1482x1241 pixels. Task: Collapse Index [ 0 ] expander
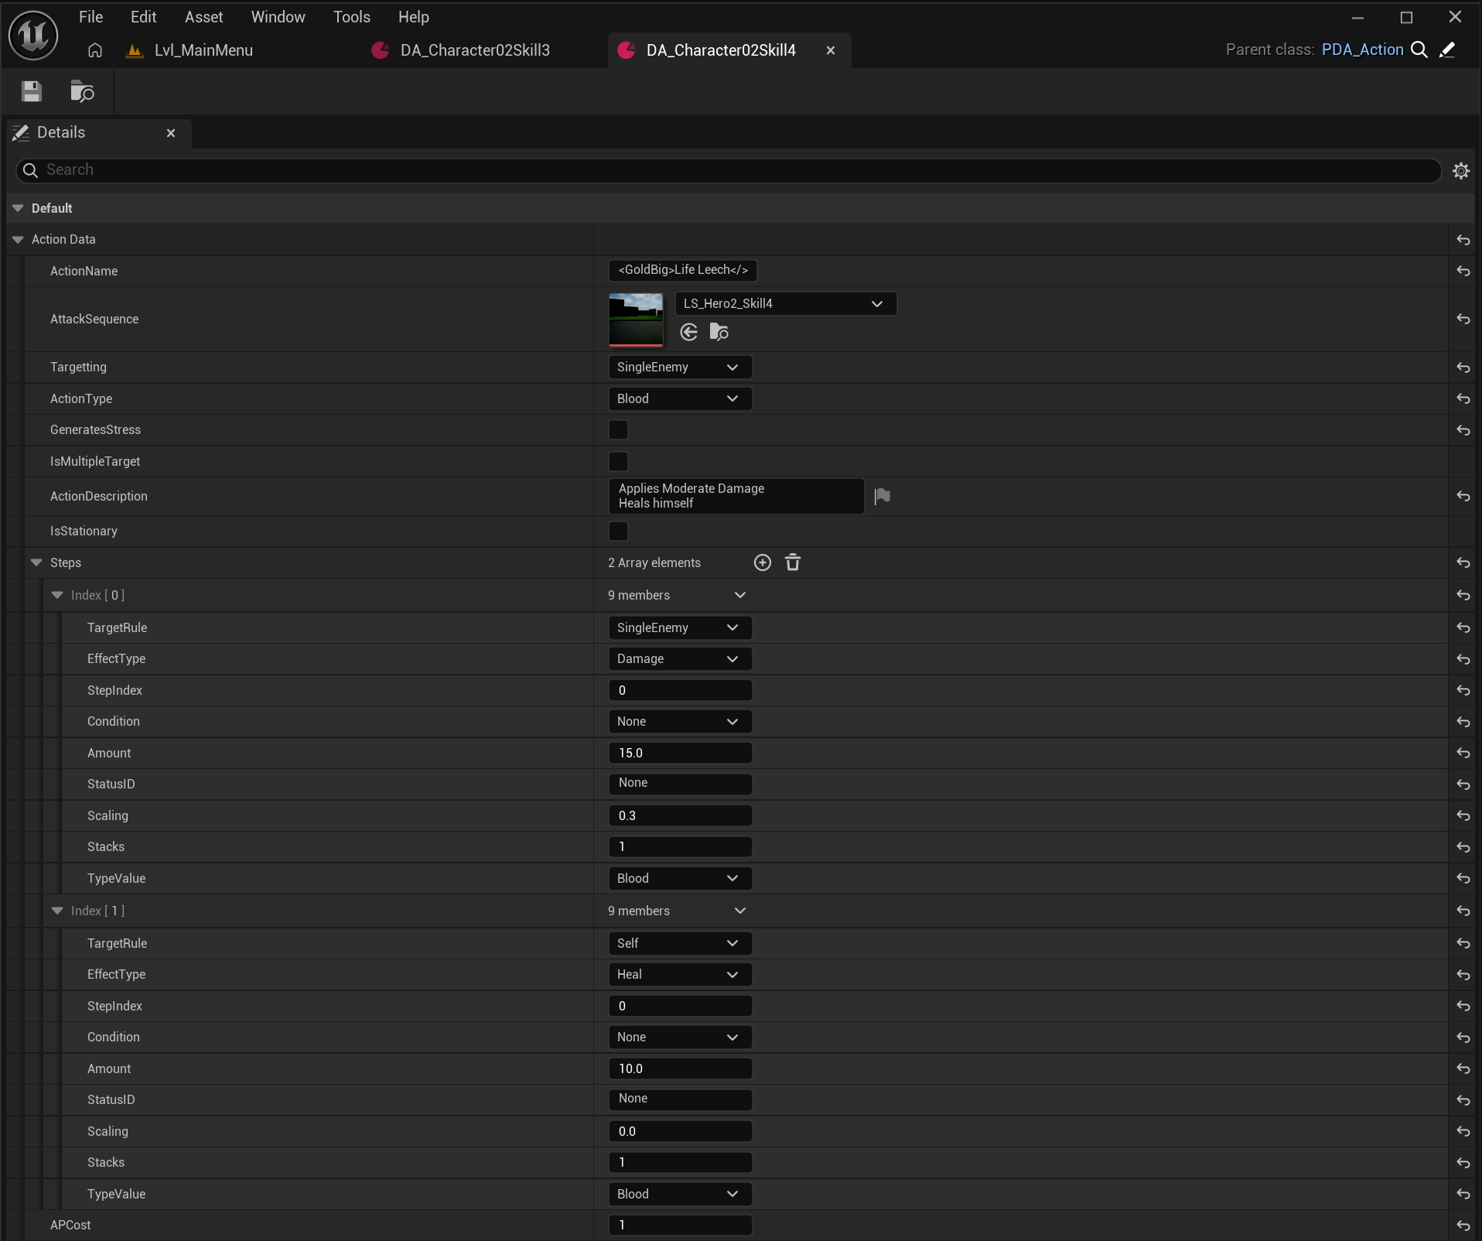(x=57, y=595)
